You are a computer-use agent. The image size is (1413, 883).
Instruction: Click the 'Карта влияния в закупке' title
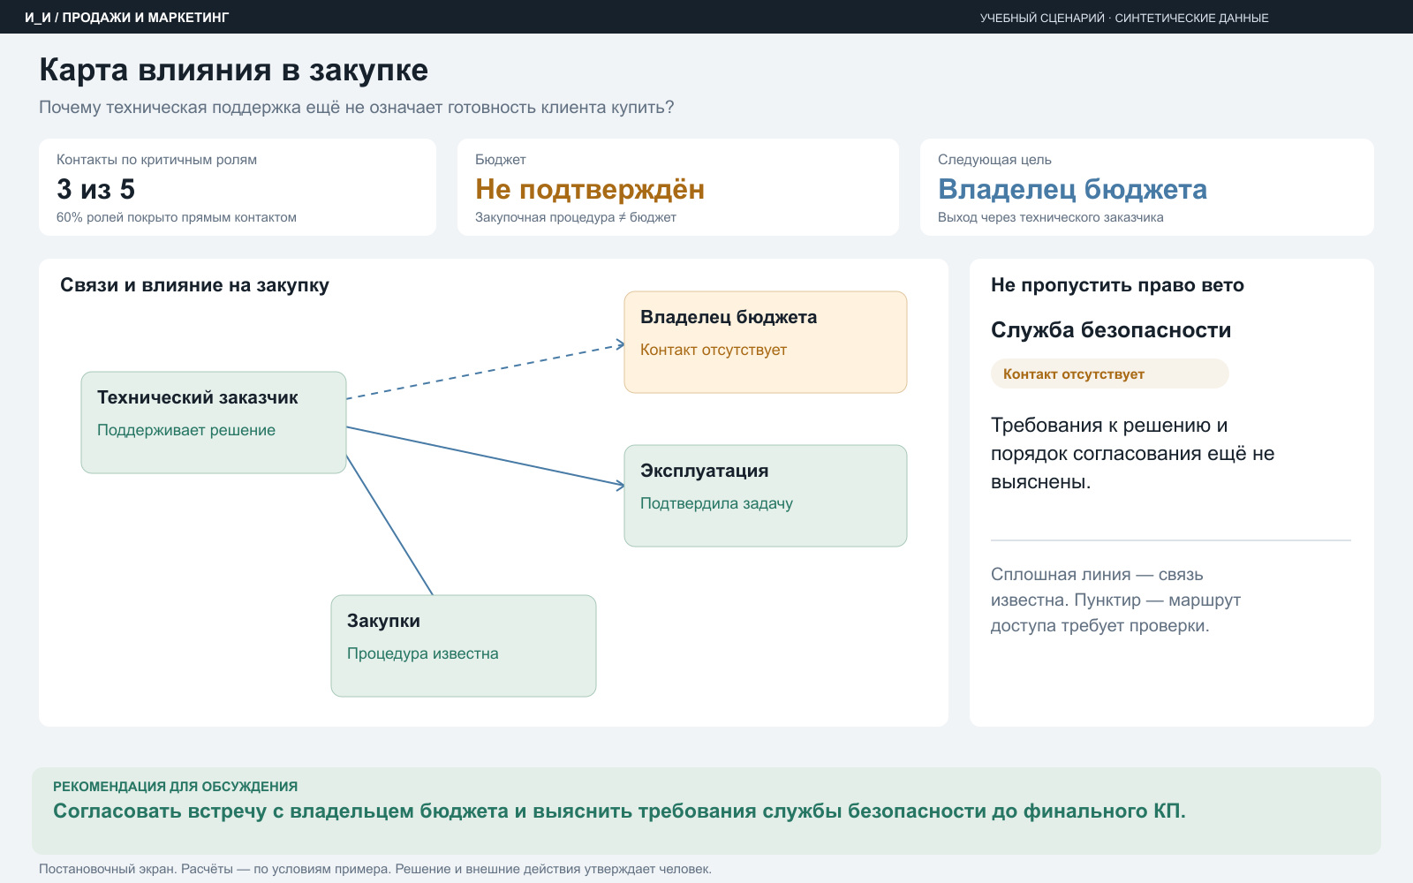point(234,70)
